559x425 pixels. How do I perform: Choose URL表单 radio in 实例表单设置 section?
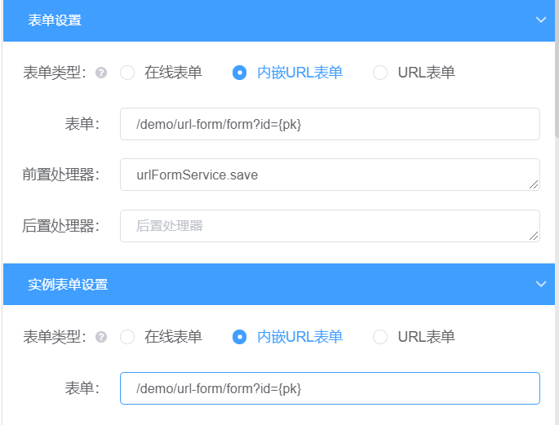(x=380, y=337)
